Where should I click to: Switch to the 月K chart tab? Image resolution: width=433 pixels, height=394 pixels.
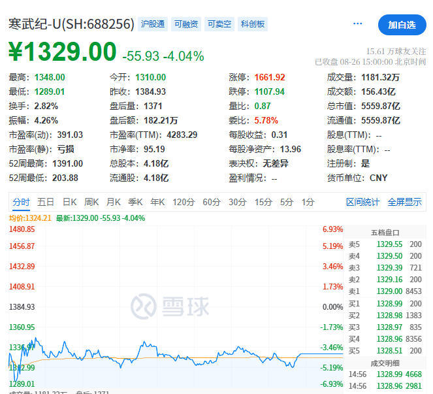(x=114, y=203)
